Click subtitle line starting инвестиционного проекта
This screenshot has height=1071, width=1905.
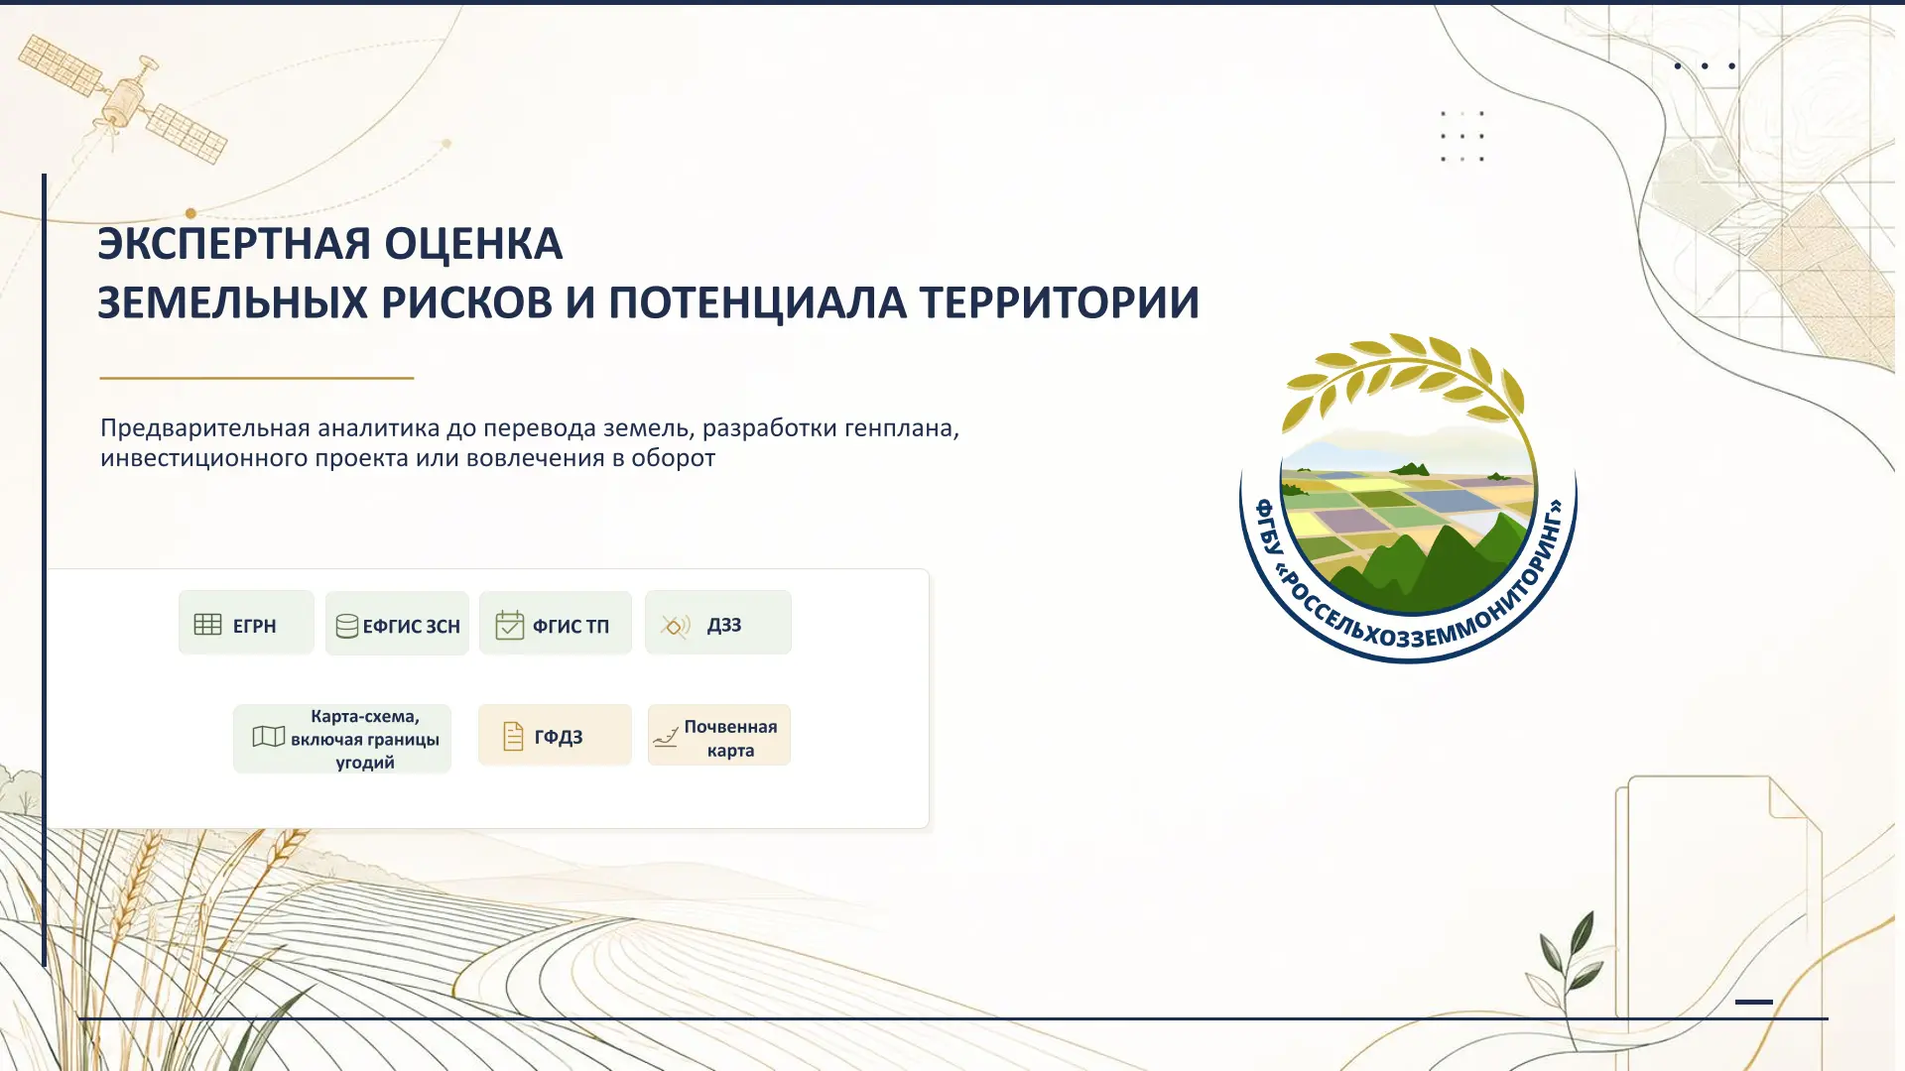pos(408,458)
